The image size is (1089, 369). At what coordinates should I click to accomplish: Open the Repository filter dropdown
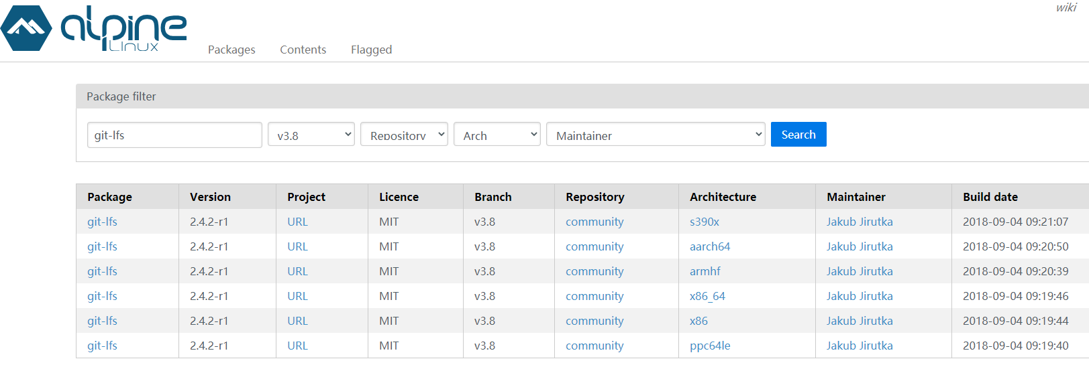(x=404, y=135)
